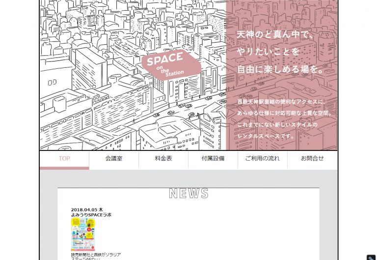Click the やりたいことを headline line

(x=269, y=52)
